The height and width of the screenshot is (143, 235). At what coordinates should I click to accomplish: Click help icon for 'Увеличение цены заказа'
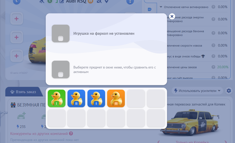pos(214,67)
